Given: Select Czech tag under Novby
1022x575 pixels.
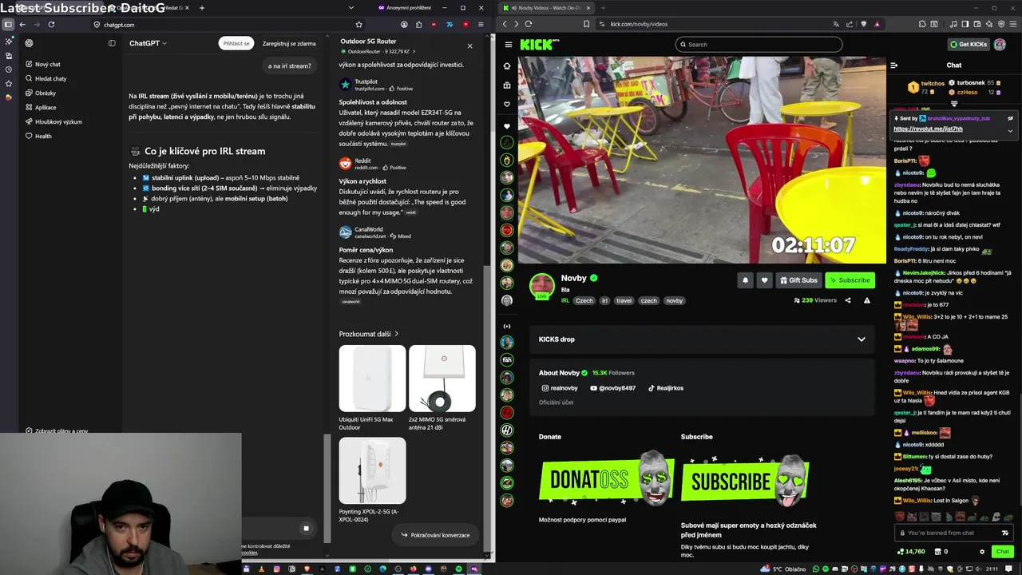Looking at the screenshot, I should coord(584,301).
